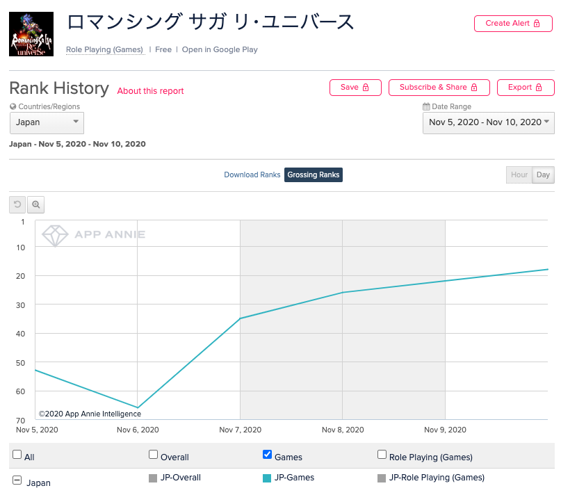Click the lock icon on Save button
561x495 pixels.
pos(366,88)
